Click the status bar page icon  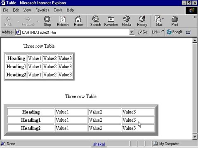[3, 144]
